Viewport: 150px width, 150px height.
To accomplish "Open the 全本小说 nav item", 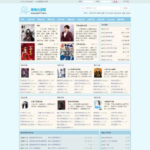I will coord(111,20).
